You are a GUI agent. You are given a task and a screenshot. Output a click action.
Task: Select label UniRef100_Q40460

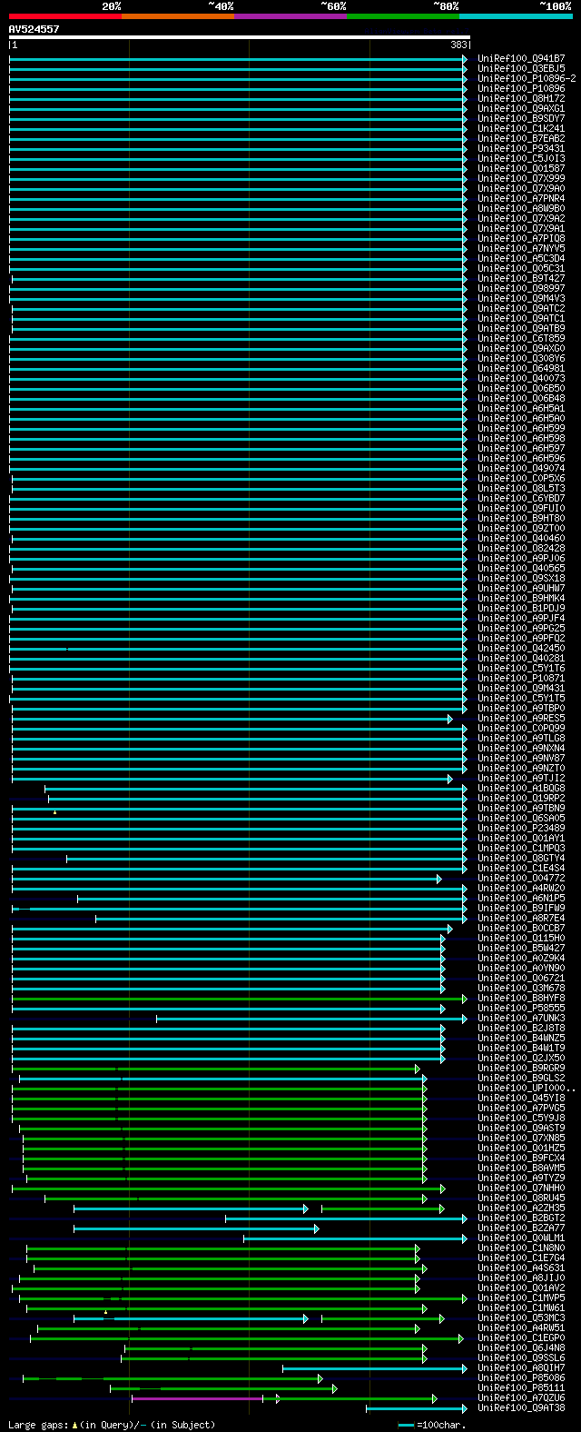[521, 538]
